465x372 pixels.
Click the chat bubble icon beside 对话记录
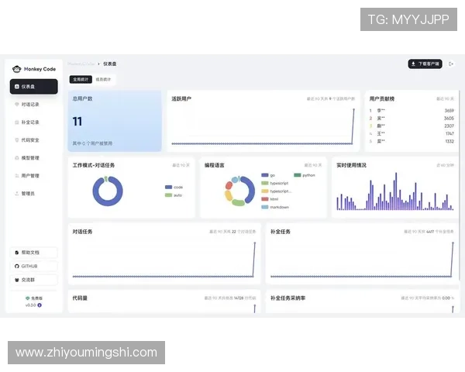click(17, 105)
